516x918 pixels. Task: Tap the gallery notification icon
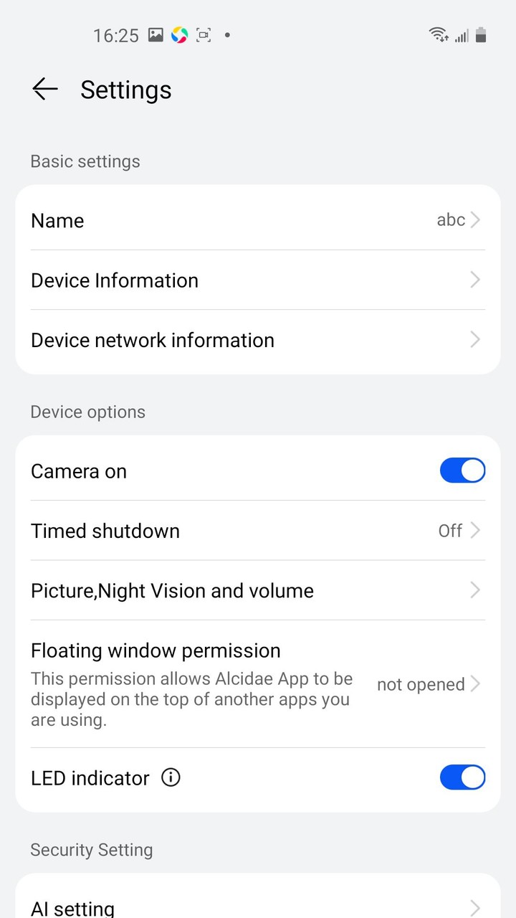coord(156,34)
